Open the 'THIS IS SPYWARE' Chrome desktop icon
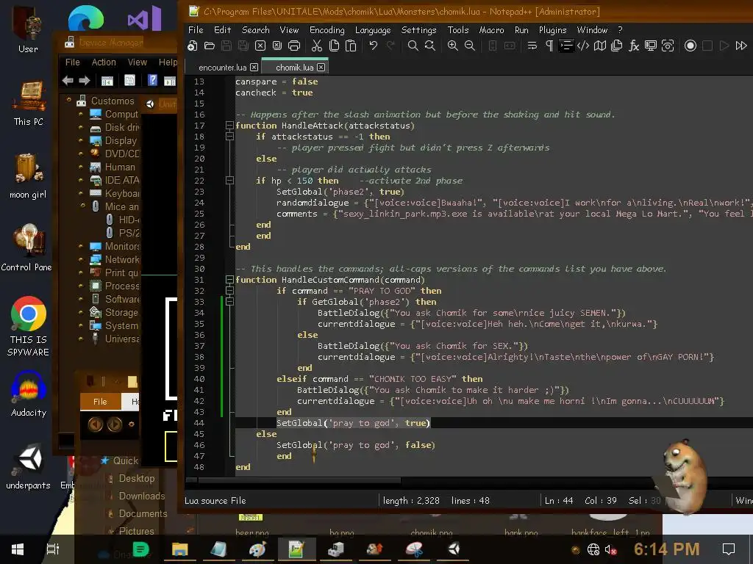Screen dimensions: 753x564 (x=29, y=326)
